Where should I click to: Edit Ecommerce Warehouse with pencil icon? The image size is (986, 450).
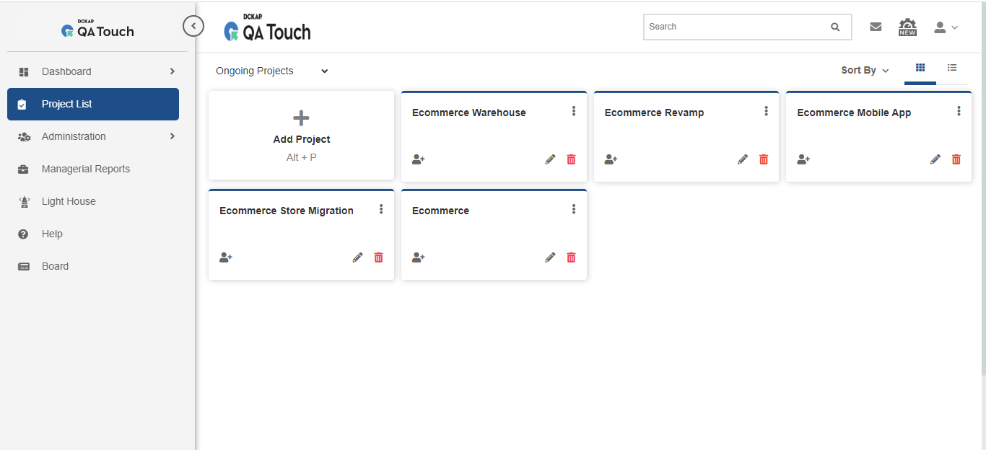point(550,159)
